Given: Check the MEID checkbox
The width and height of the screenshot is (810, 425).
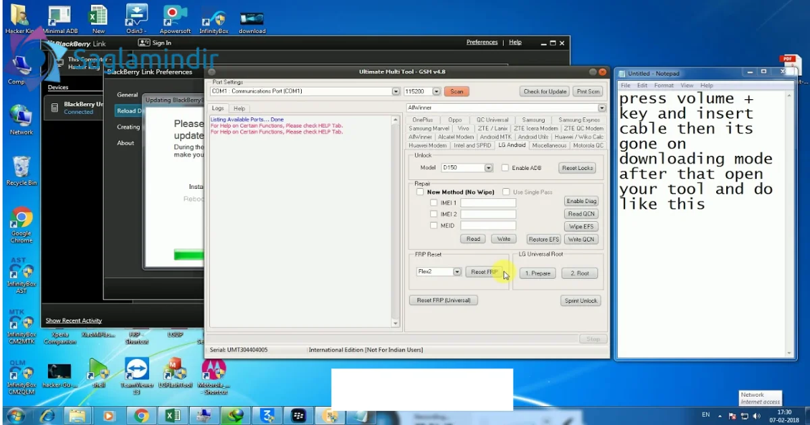Looking at the screenshot, I should tap(434, 226).
